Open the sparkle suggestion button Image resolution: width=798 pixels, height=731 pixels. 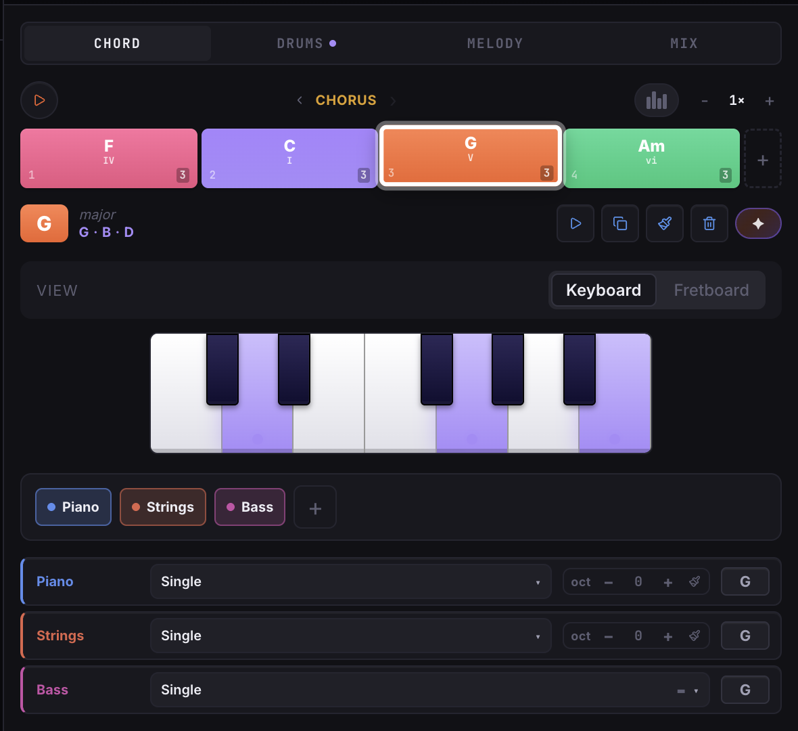coord(758,223)
